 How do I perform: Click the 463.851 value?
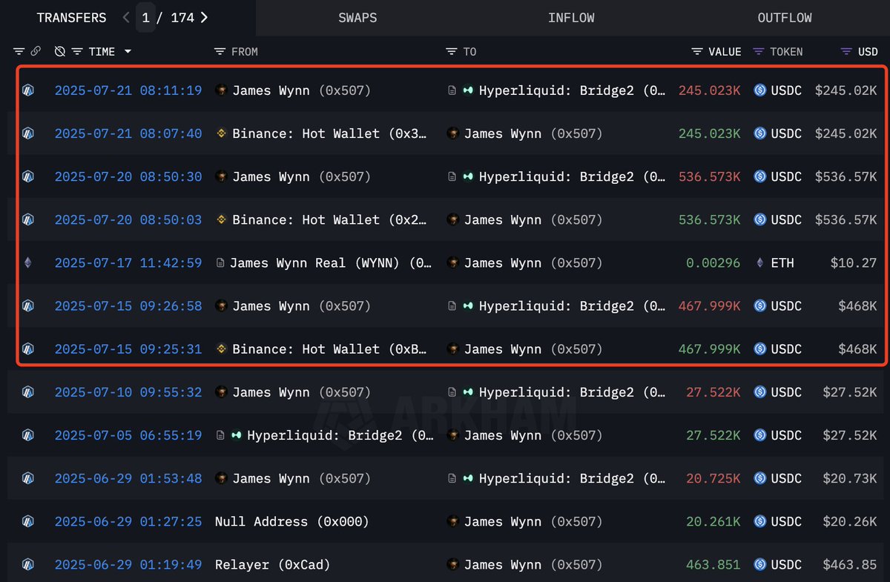[x=713, y=564]
